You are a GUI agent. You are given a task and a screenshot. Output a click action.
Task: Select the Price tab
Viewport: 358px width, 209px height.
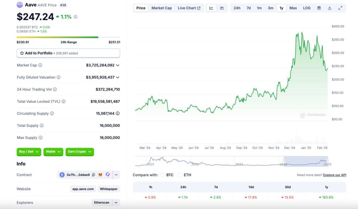(141, 8)
